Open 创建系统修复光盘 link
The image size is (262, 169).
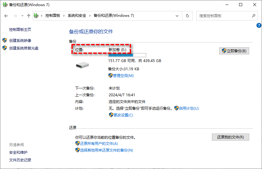coord(24,48)
